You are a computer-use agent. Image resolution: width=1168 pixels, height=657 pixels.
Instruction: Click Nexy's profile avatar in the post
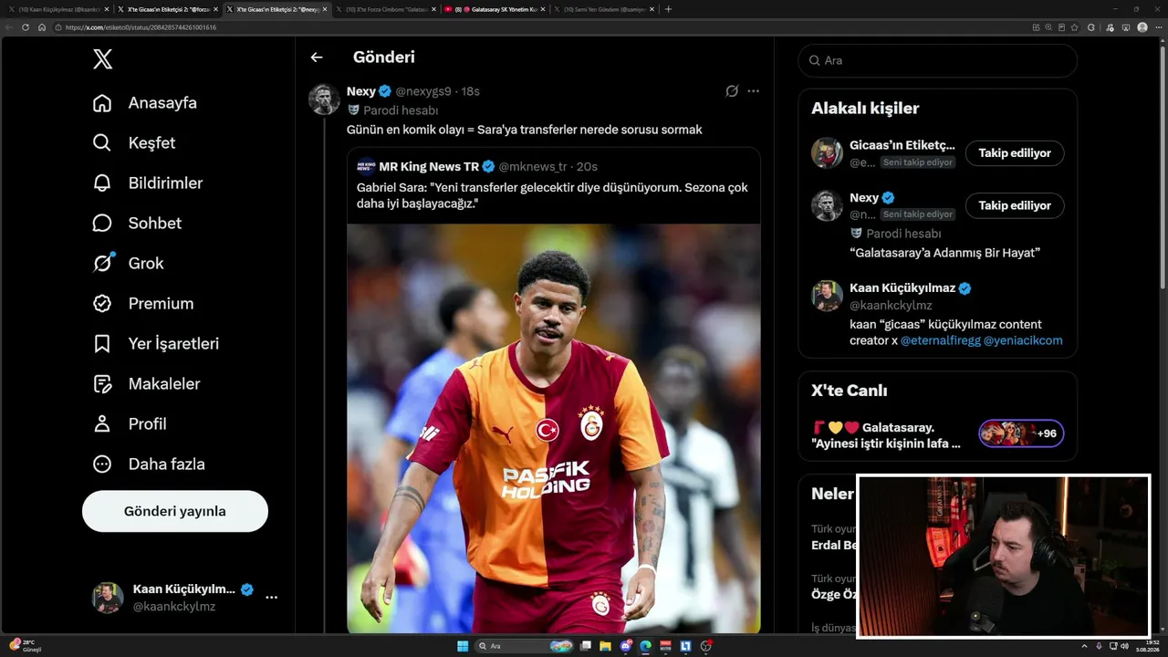(x=324, y=99)
